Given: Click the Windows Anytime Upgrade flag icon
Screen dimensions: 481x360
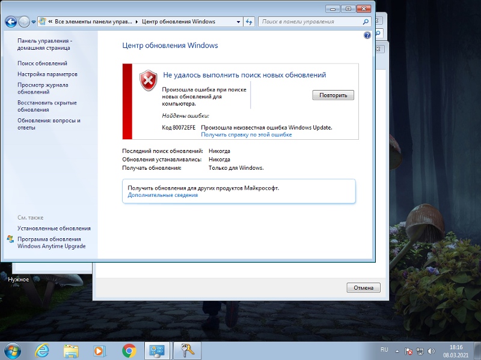Looking at the screenshot, I should (x=10, y=239).
